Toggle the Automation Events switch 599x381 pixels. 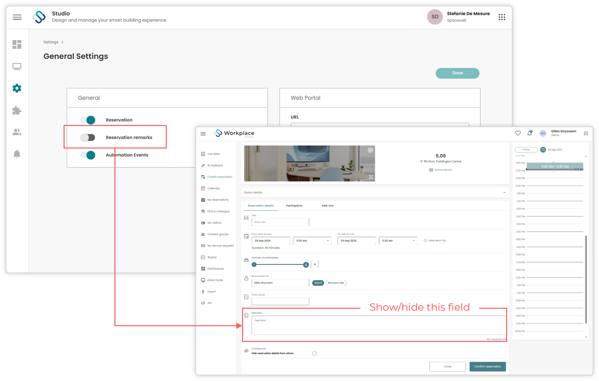tap(88, 155)
